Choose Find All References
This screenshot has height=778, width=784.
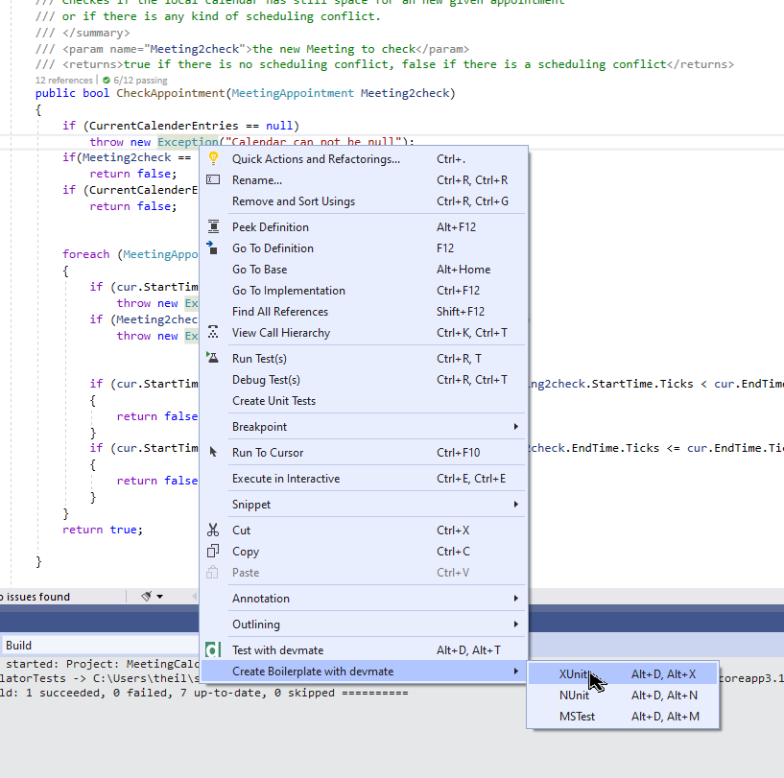[364, 311]
